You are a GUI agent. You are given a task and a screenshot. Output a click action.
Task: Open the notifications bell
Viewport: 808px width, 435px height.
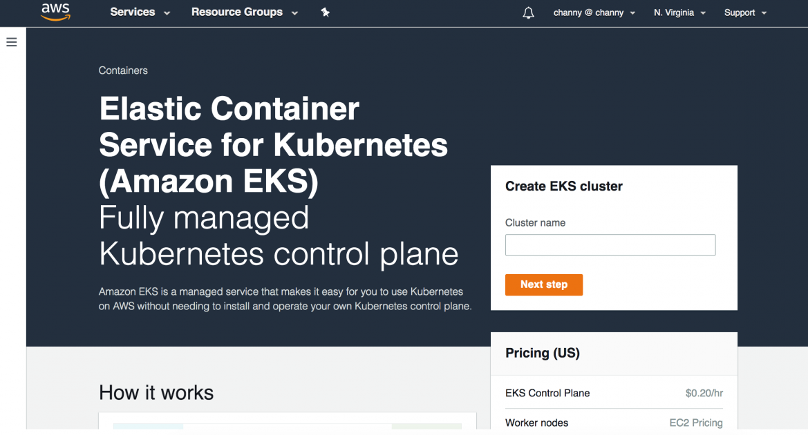(x=528, y=12)
